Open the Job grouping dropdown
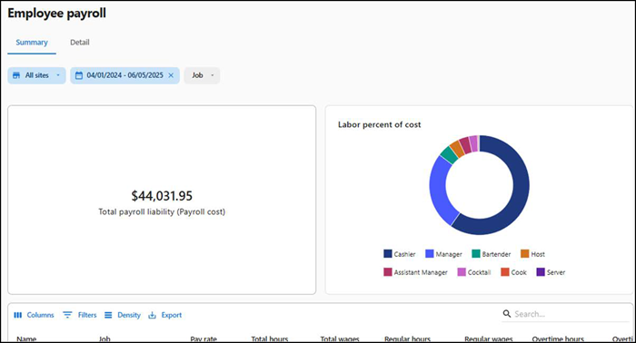Image resolution: width=636 pixels, height=343 pixels. (202, 75)
